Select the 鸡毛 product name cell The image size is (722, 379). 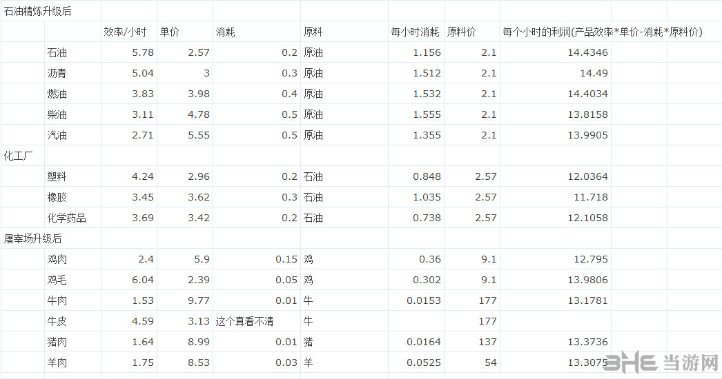click(x=57, y=280)
